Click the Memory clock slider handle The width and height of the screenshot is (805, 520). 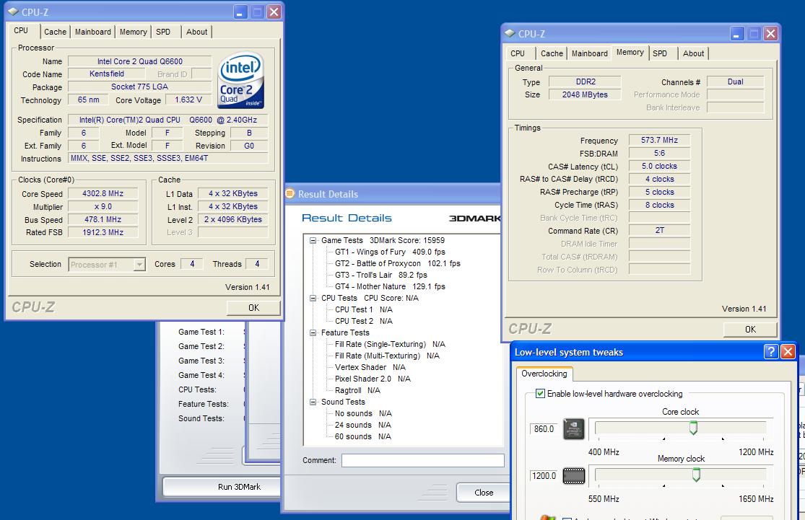[x=696, y=475]
